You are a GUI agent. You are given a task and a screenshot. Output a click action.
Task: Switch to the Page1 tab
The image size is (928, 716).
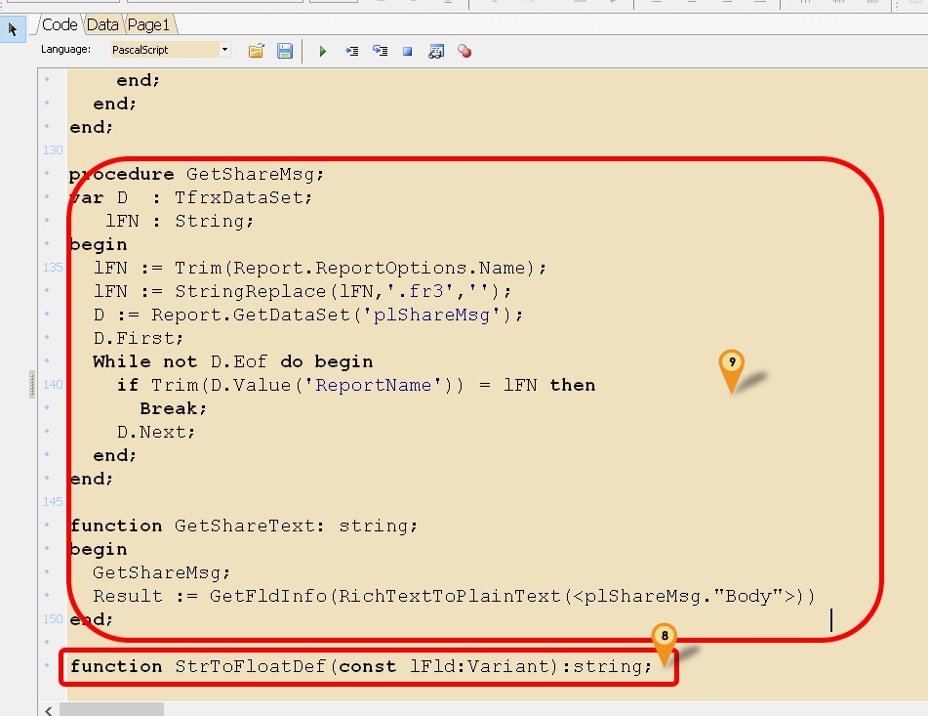(149, 23)
